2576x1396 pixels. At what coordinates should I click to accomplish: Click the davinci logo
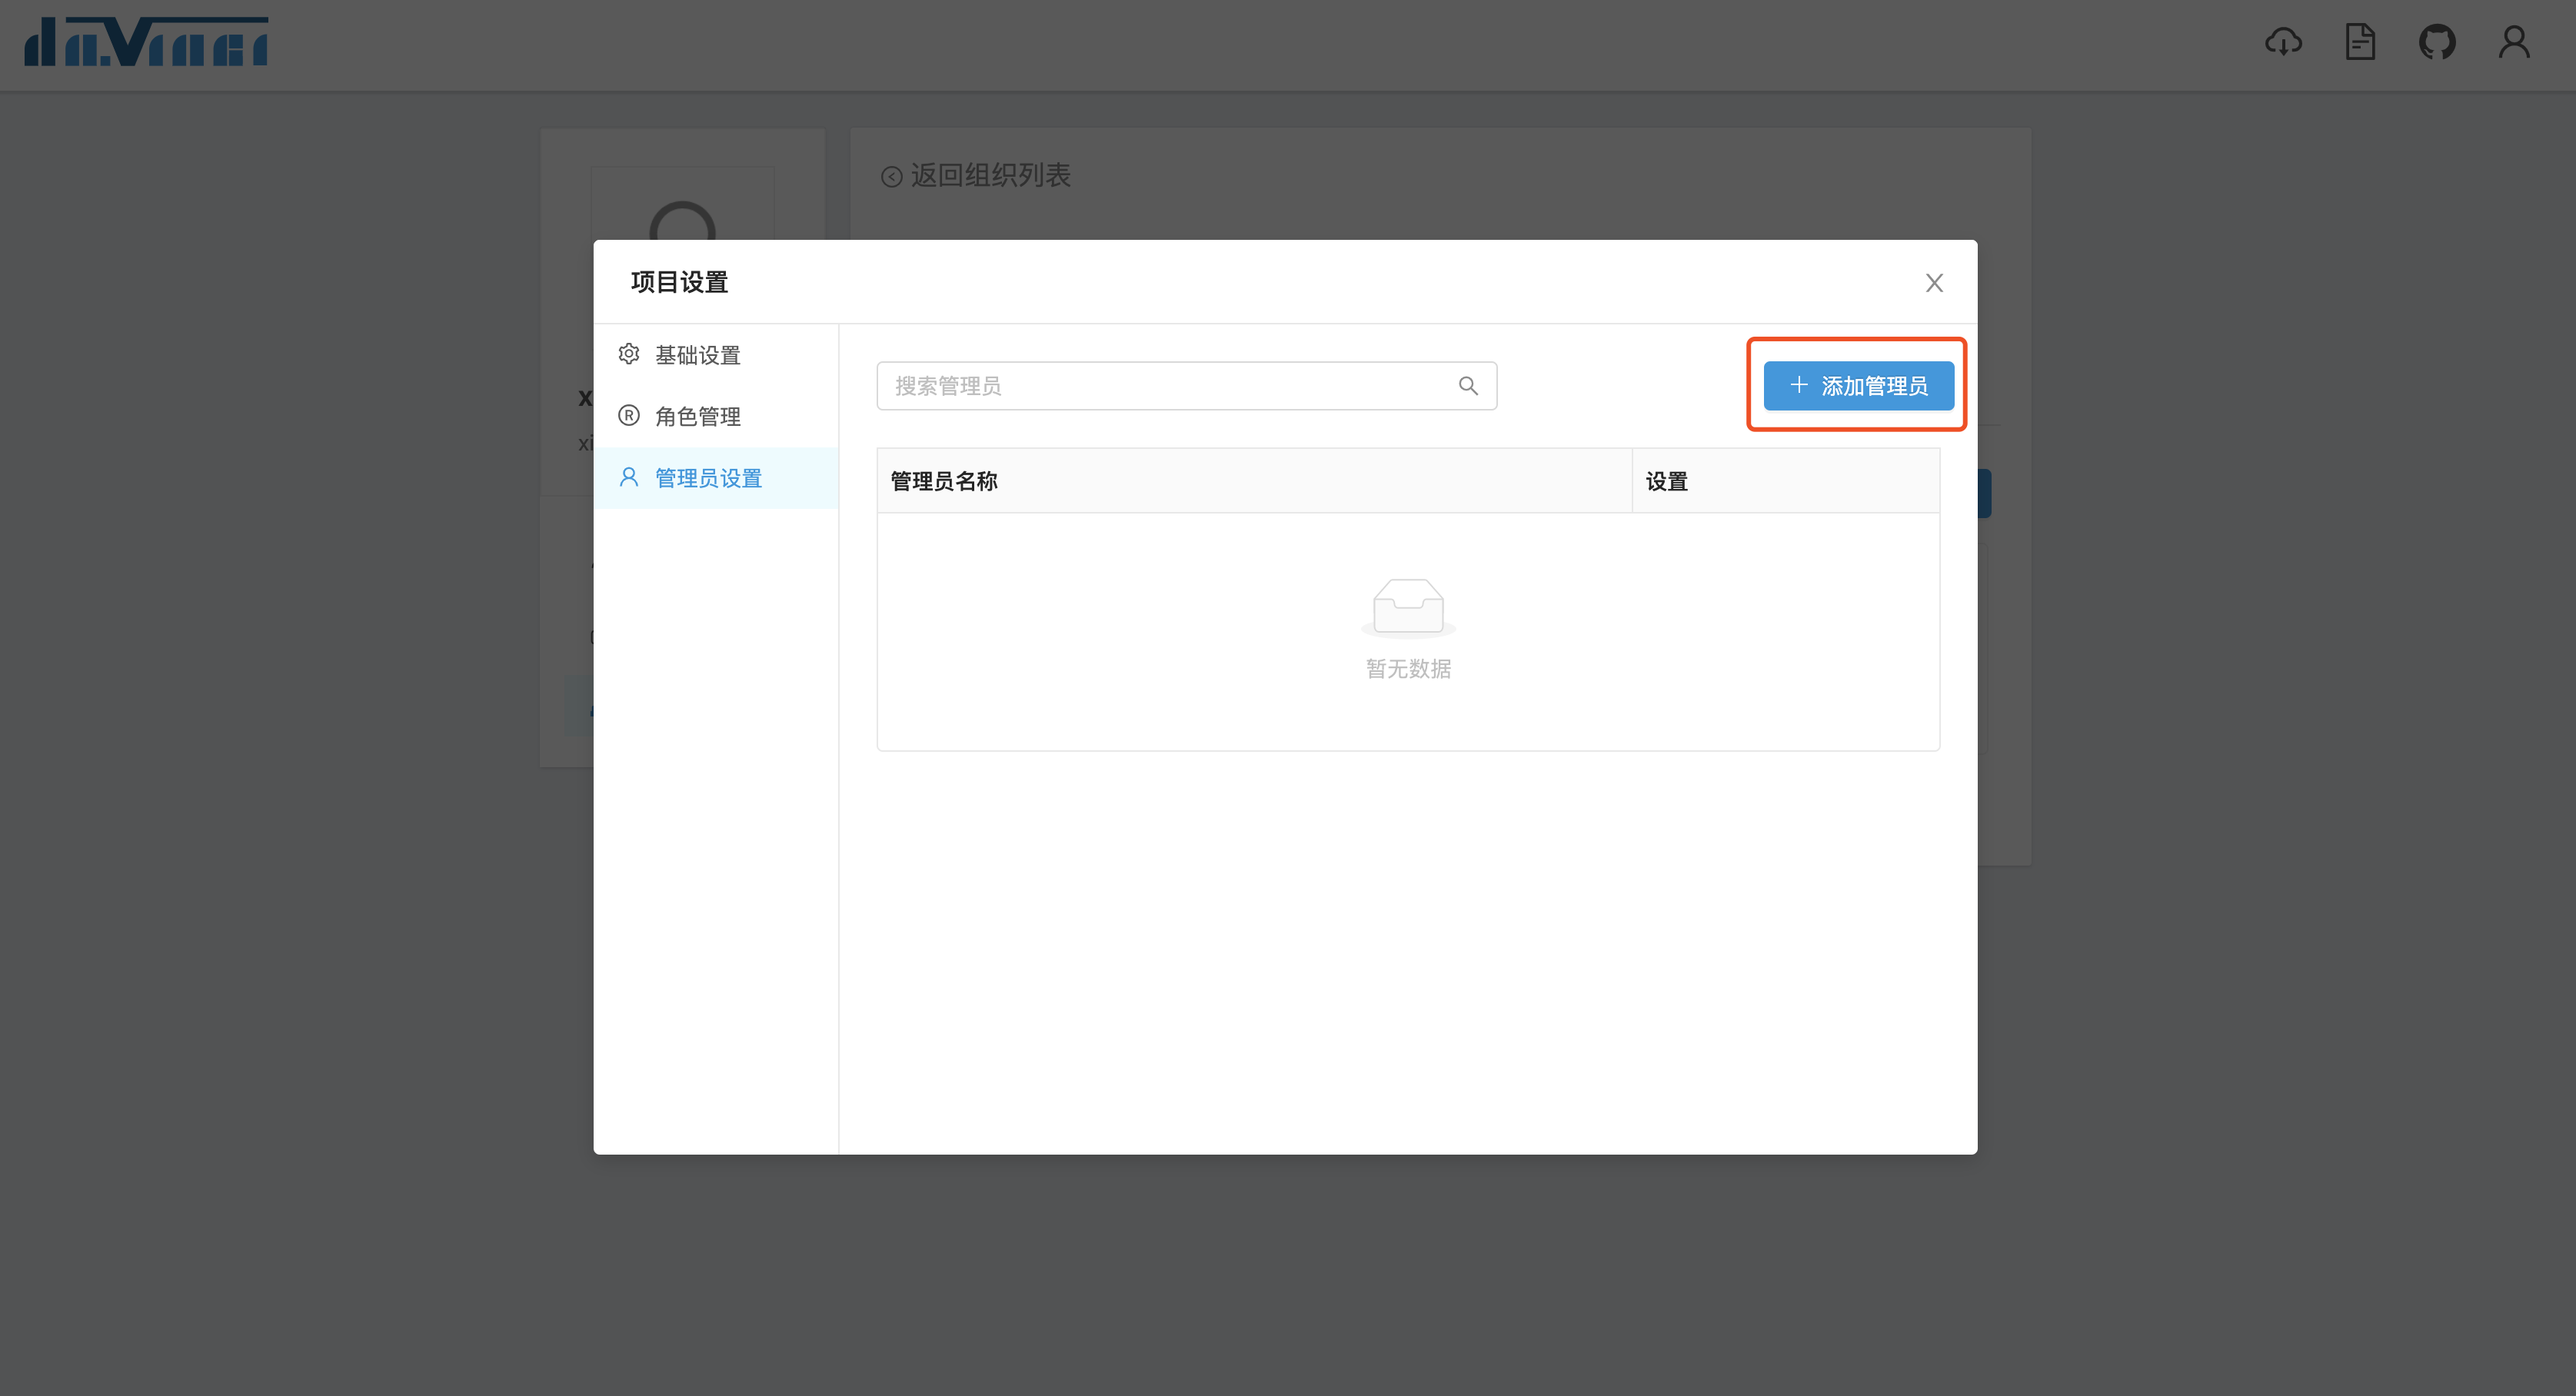(x=146, y=42)
